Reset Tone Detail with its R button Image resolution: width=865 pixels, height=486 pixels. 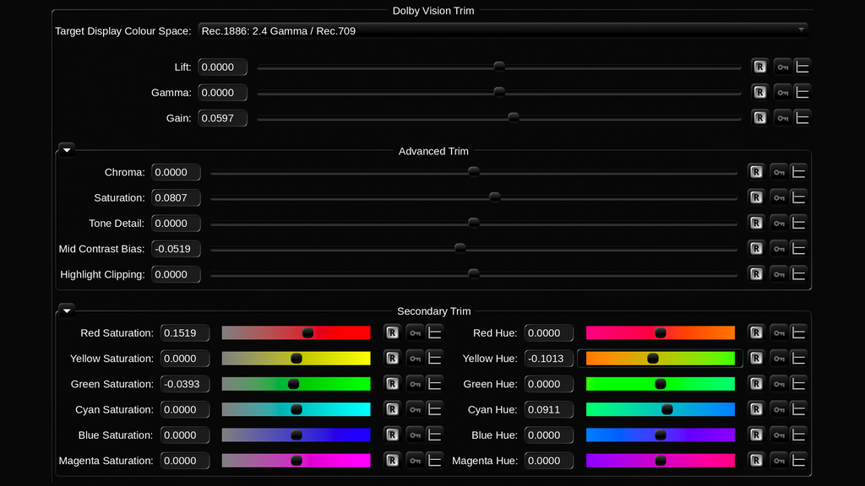(756, 223)
